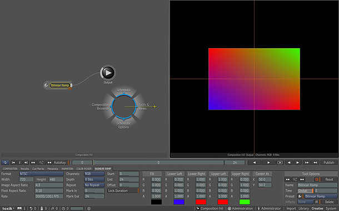Click the Name field showing Bilinear Ramp
Viewport: 339px width, 211px height.
[x=317, y=185]
